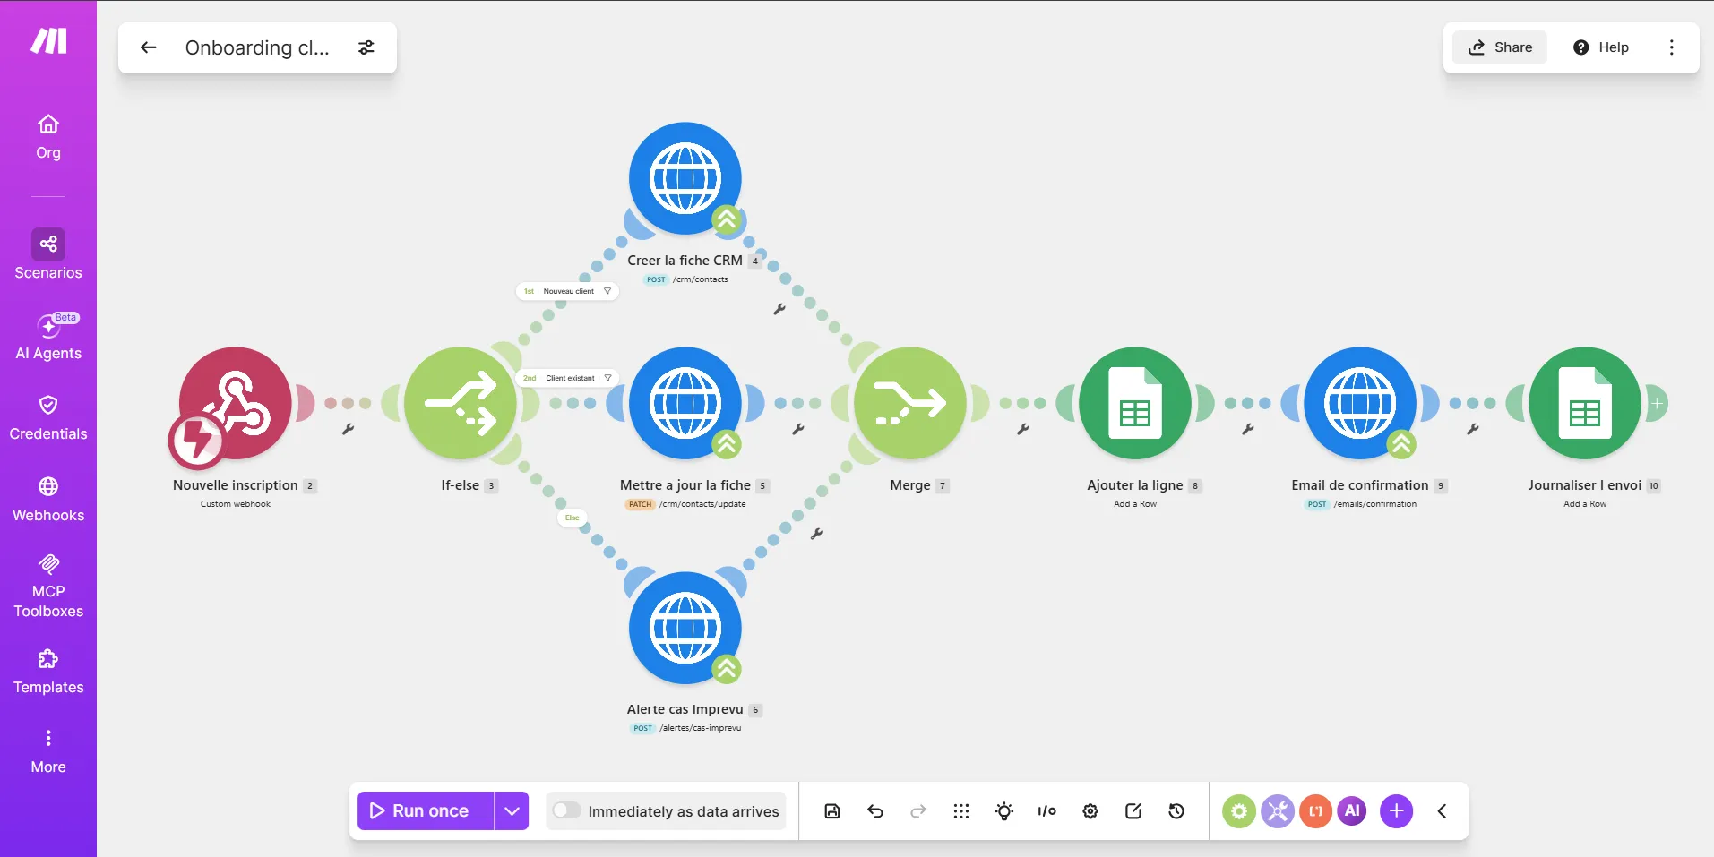The width and height of the screenshot is (1714, 857).
Task: Open the Alerte cas Imprevu HTTP module
Action: click(685, 628)
